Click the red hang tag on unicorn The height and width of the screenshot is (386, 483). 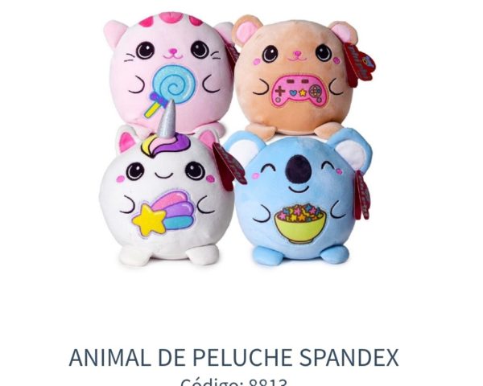(x=229, y=166)
